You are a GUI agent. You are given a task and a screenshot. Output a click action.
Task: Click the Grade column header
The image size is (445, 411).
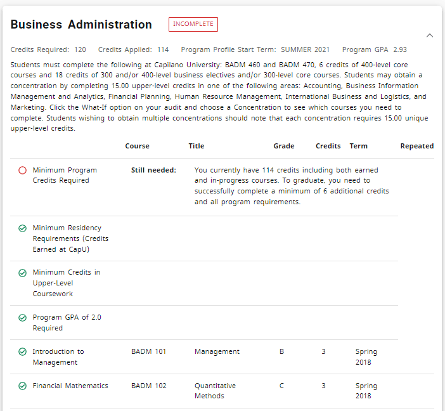(283, 146)
